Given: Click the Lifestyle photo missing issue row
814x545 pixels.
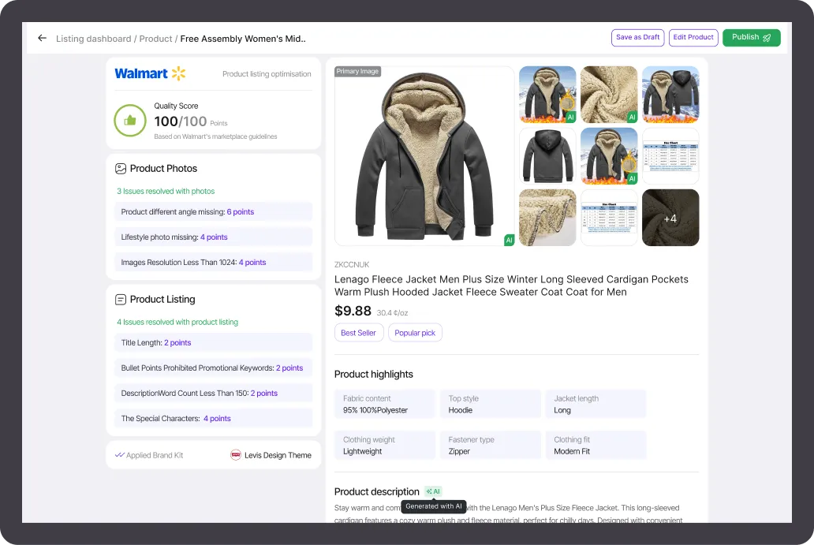Looking at the screenshot, I should [213, 237].
